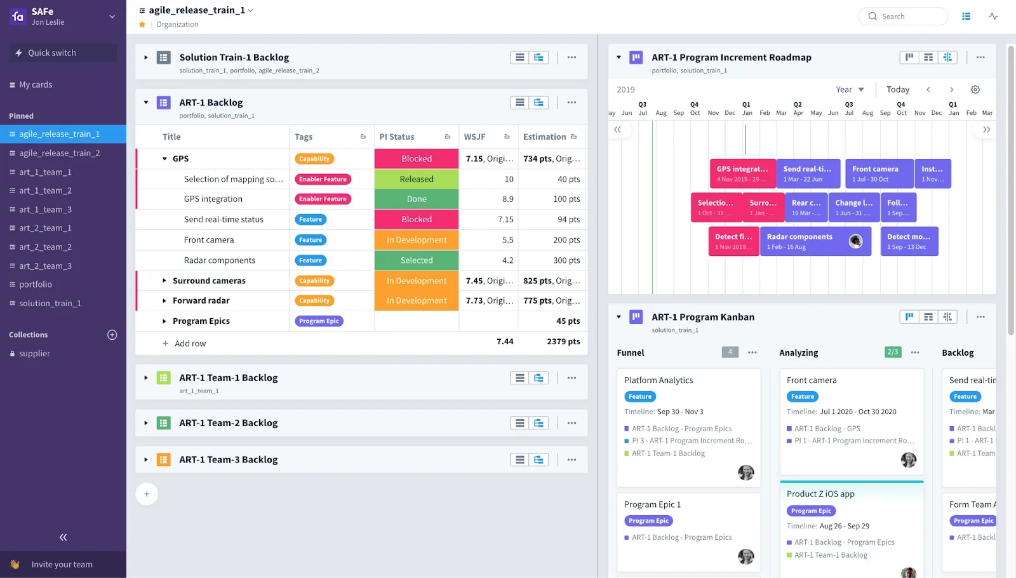Click the Search input field
This screenshot has height=578, width=1016.
pos(903,17)
